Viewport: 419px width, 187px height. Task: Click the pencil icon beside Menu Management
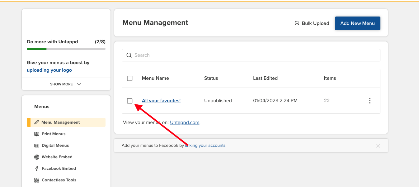coord(37,122)
